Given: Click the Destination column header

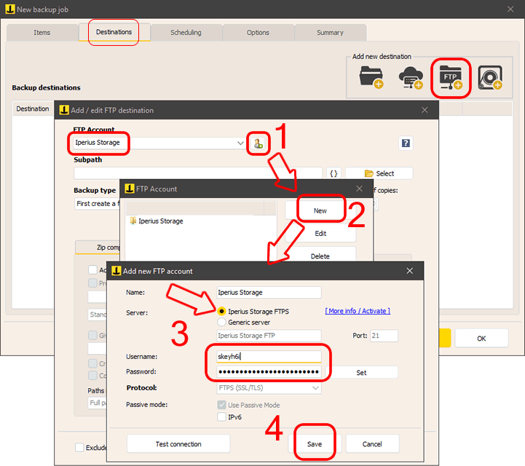Looking at the screenshot, I should click(x=33, y=108).
